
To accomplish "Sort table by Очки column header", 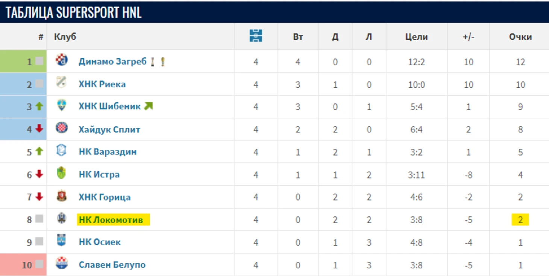I will tap(520, 37).
